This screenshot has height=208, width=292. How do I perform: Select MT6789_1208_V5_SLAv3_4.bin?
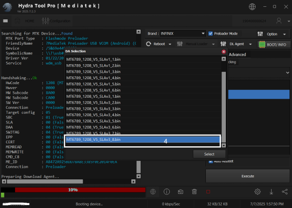(144, 115)
